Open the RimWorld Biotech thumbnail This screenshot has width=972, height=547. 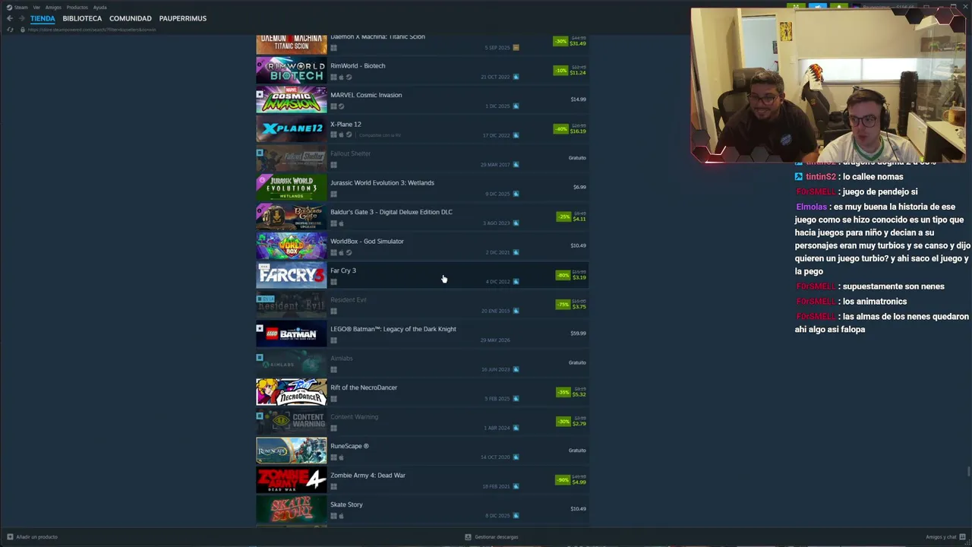pyautogui.click(x=292, y=71)
